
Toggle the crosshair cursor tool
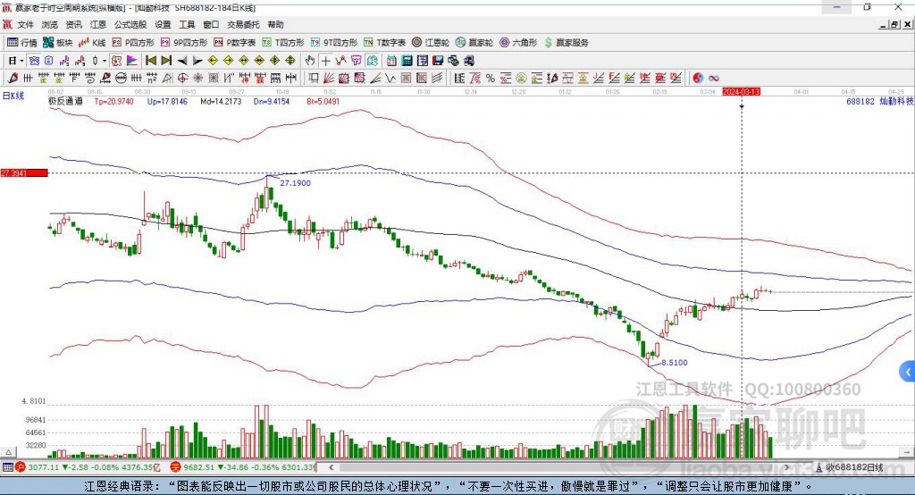click(325, 61)
